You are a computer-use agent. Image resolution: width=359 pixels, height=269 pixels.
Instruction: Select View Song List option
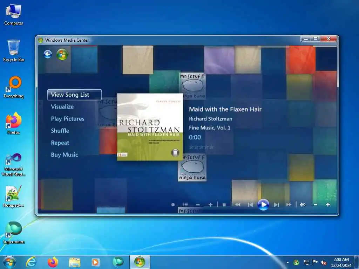74,95
